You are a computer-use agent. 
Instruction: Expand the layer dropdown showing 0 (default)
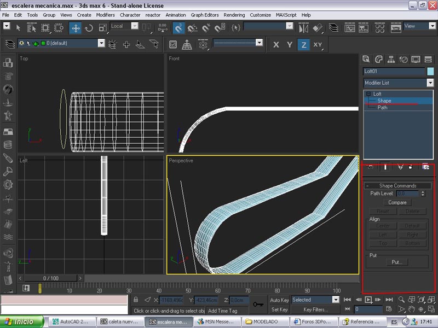[x=101, y=43]
